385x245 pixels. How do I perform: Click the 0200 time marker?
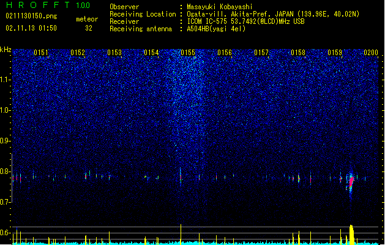pyautogui.click(x=371, y=53)
